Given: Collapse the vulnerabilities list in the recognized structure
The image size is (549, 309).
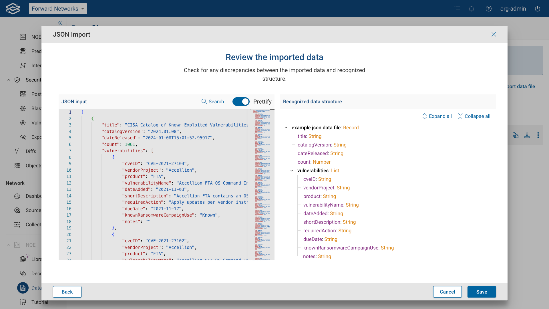Looking at the screenshot, I should pyautogui.click(x=292, y=171).
